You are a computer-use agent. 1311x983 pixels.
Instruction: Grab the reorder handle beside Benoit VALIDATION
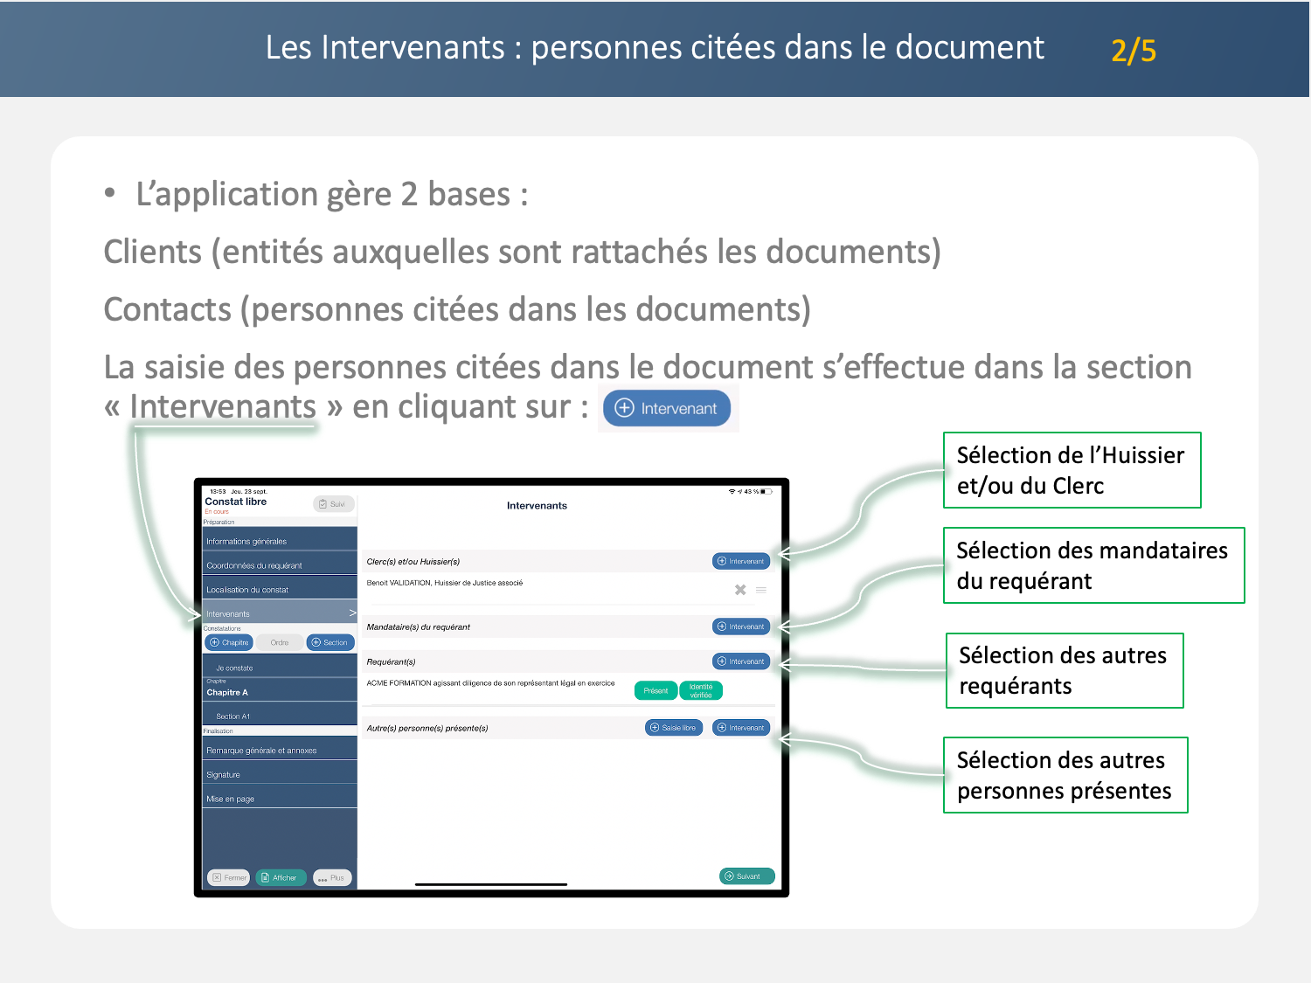(761, 590)
